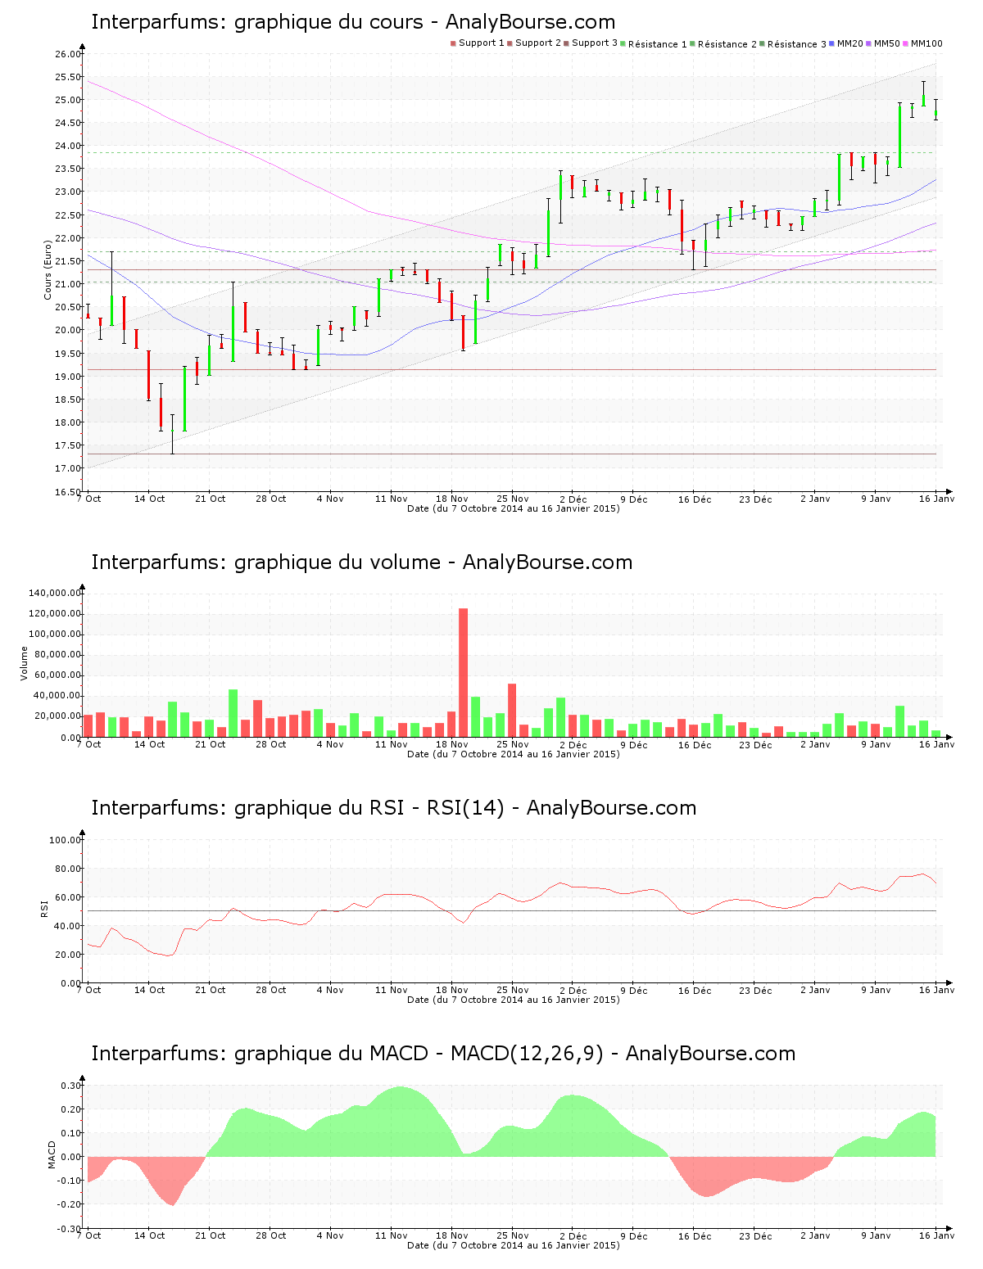983x1269 pixels.
Task: Click the Résistance 1 legend color square
Action: pos(624,43)
